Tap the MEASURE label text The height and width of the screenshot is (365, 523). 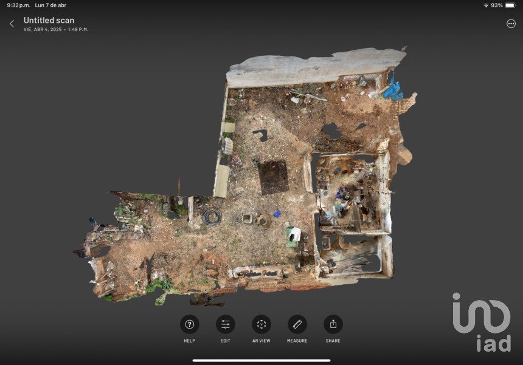(x=297, y=341)
